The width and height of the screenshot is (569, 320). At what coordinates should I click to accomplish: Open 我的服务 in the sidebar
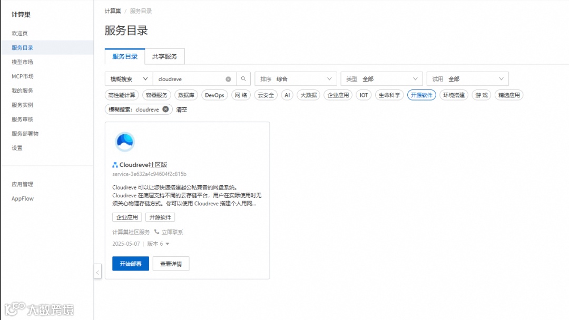[x=23, y=91]
